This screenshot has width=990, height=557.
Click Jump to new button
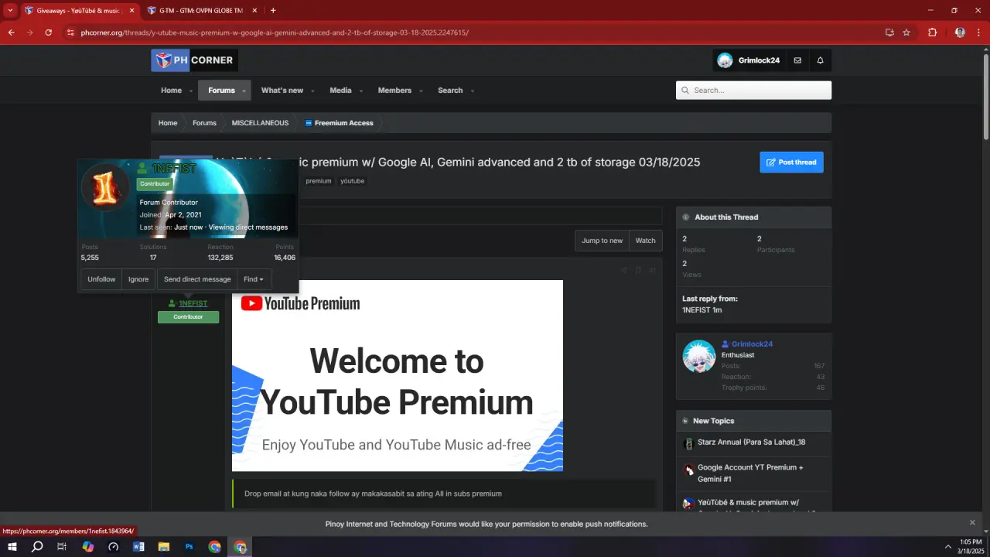[x=602, y=241]
